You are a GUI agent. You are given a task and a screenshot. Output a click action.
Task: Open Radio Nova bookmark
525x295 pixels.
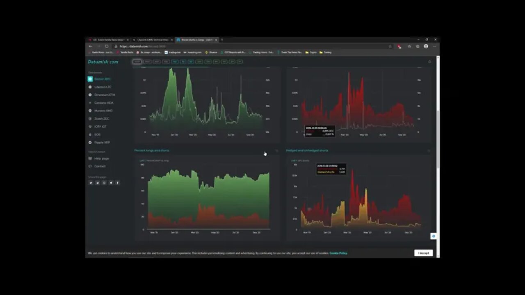coord(101,52)
